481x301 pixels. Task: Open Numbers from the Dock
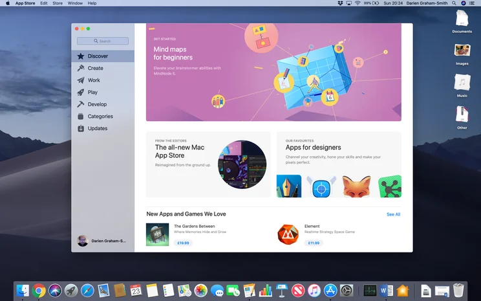(265, 291)
